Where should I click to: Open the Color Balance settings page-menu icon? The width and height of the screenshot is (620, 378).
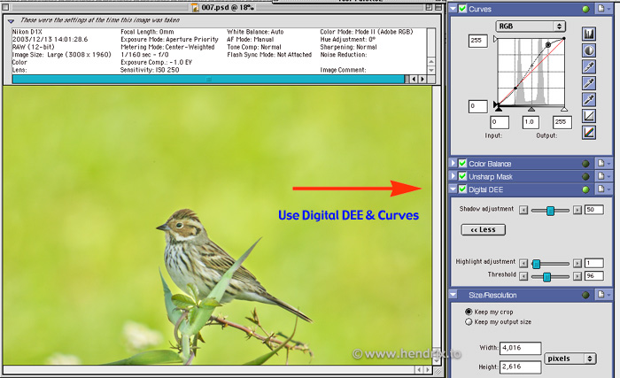click(x=602, y=163)
